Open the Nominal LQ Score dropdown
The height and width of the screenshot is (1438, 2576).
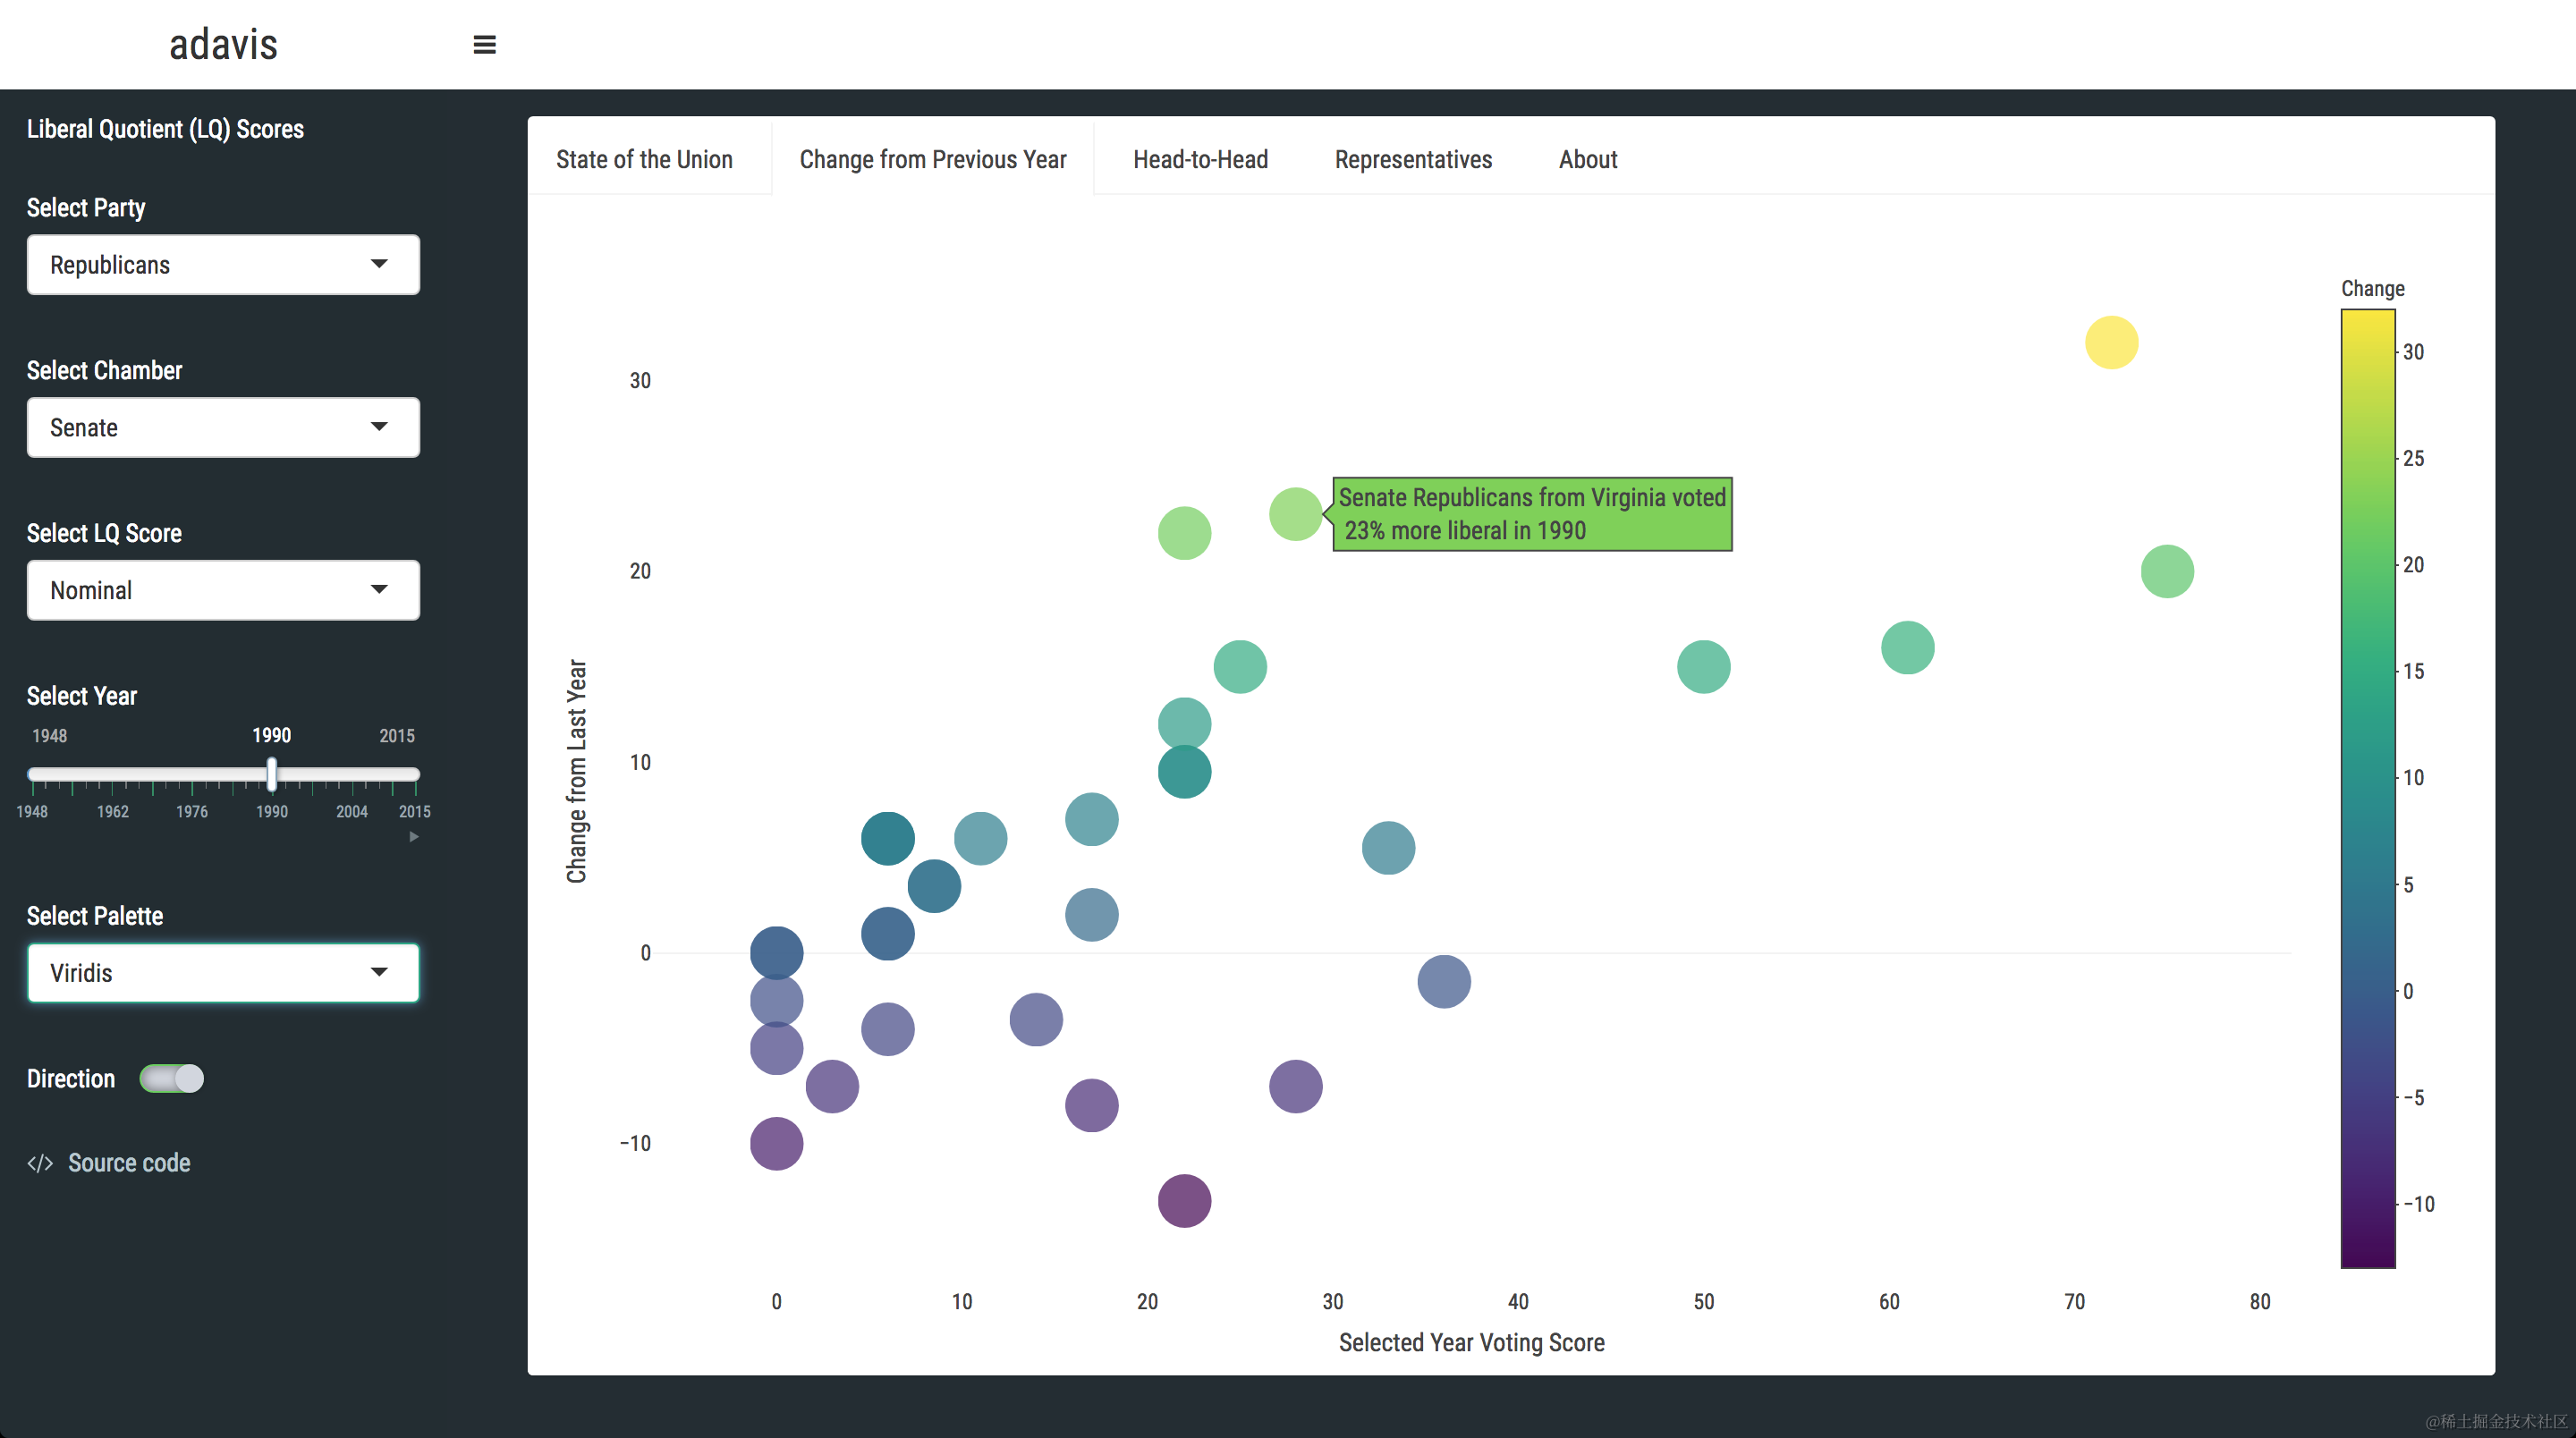(x=223, y=590)
